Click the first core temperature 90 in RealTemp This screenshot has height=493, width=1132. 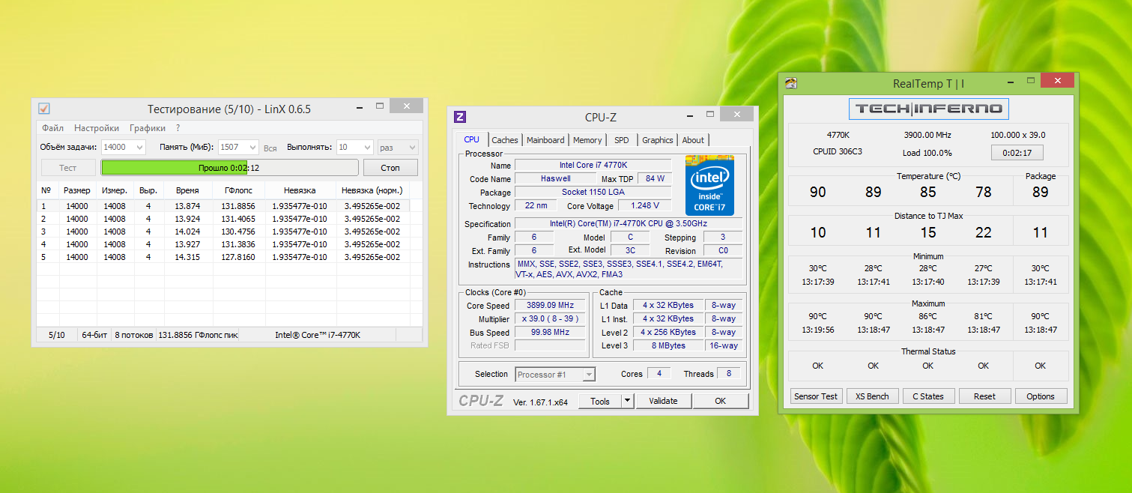pyautogui.click(x=818, y=192)
